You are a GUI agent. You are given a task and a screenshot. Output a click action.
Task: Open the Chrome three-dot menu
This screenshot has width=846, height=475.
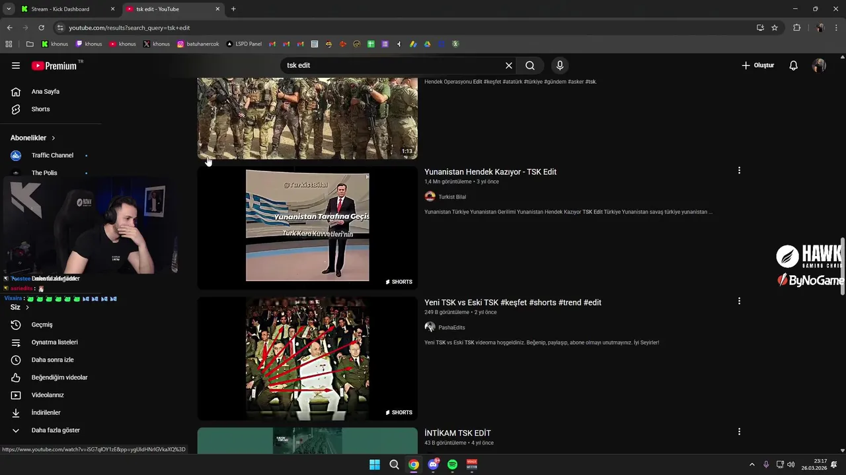836,28
